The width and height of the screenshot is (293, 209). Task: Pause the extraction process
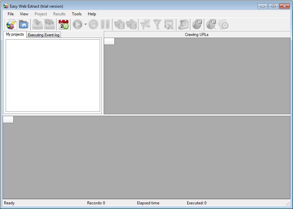(105, 24)
